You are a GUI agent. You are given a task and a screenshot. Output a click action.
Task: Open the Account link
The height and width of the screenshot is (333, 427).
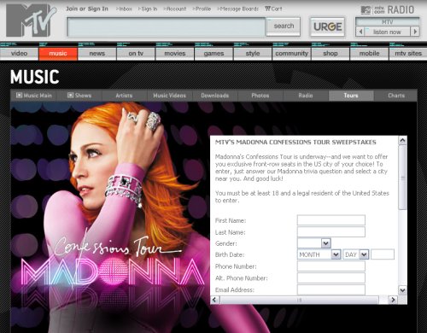175,9
